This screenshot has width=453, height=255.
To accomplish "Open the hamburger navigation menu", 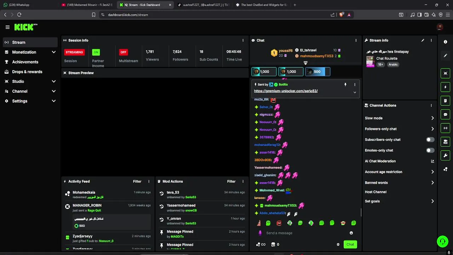I will point(7,27).
